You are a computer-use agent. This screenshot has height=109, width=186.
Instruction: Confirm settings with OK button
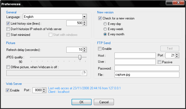(x=81, y=102)
